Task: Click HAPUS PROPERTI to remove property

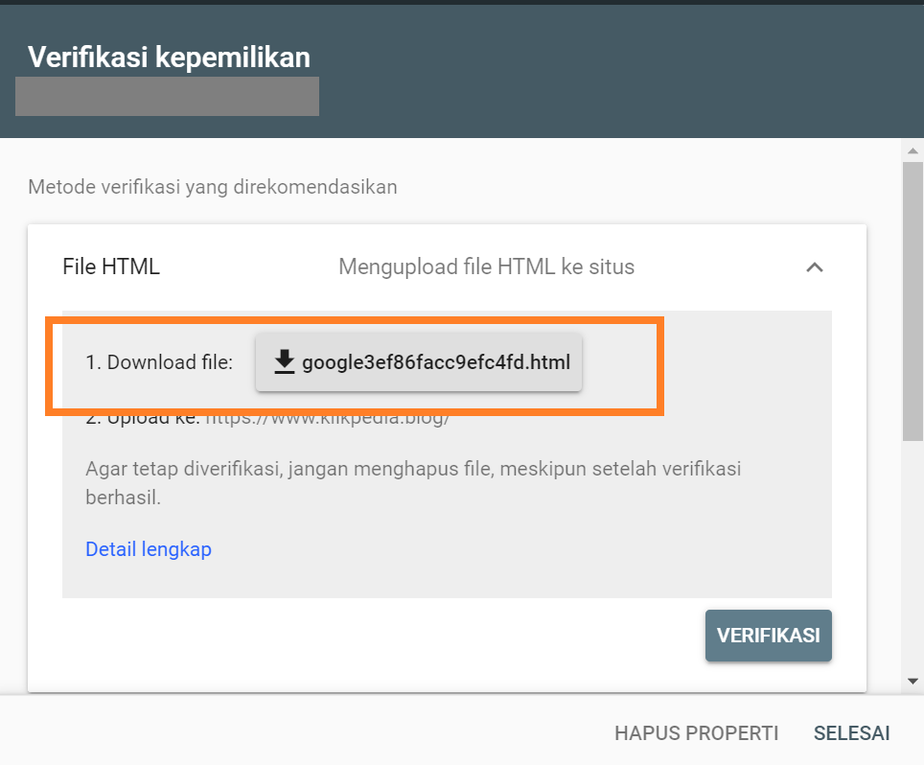Action: [696, 733]
